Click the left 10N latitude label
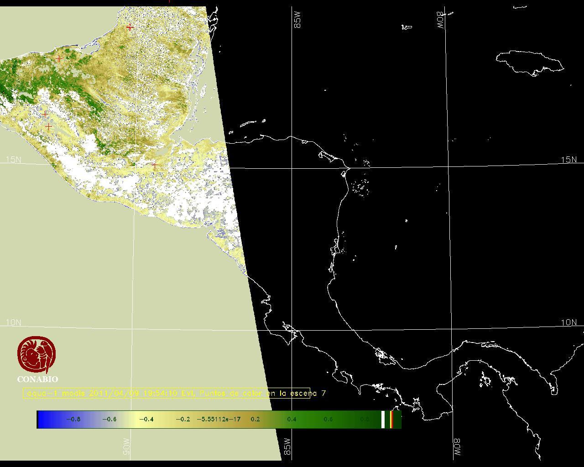The width and height of the screenshot is (584, 467). click(13, 322)
